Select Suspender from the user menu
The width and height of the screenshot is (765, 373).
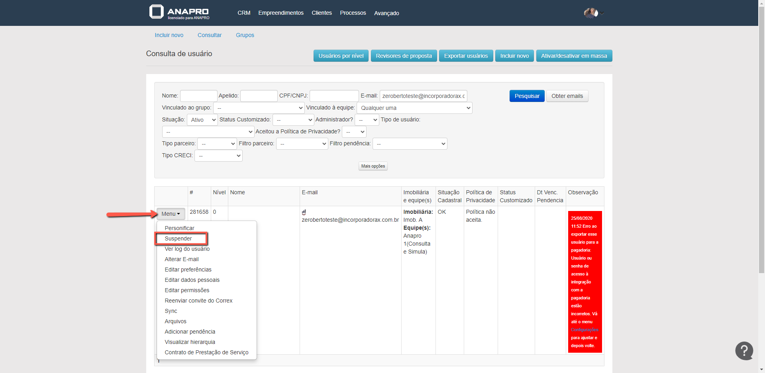(178, 238)
